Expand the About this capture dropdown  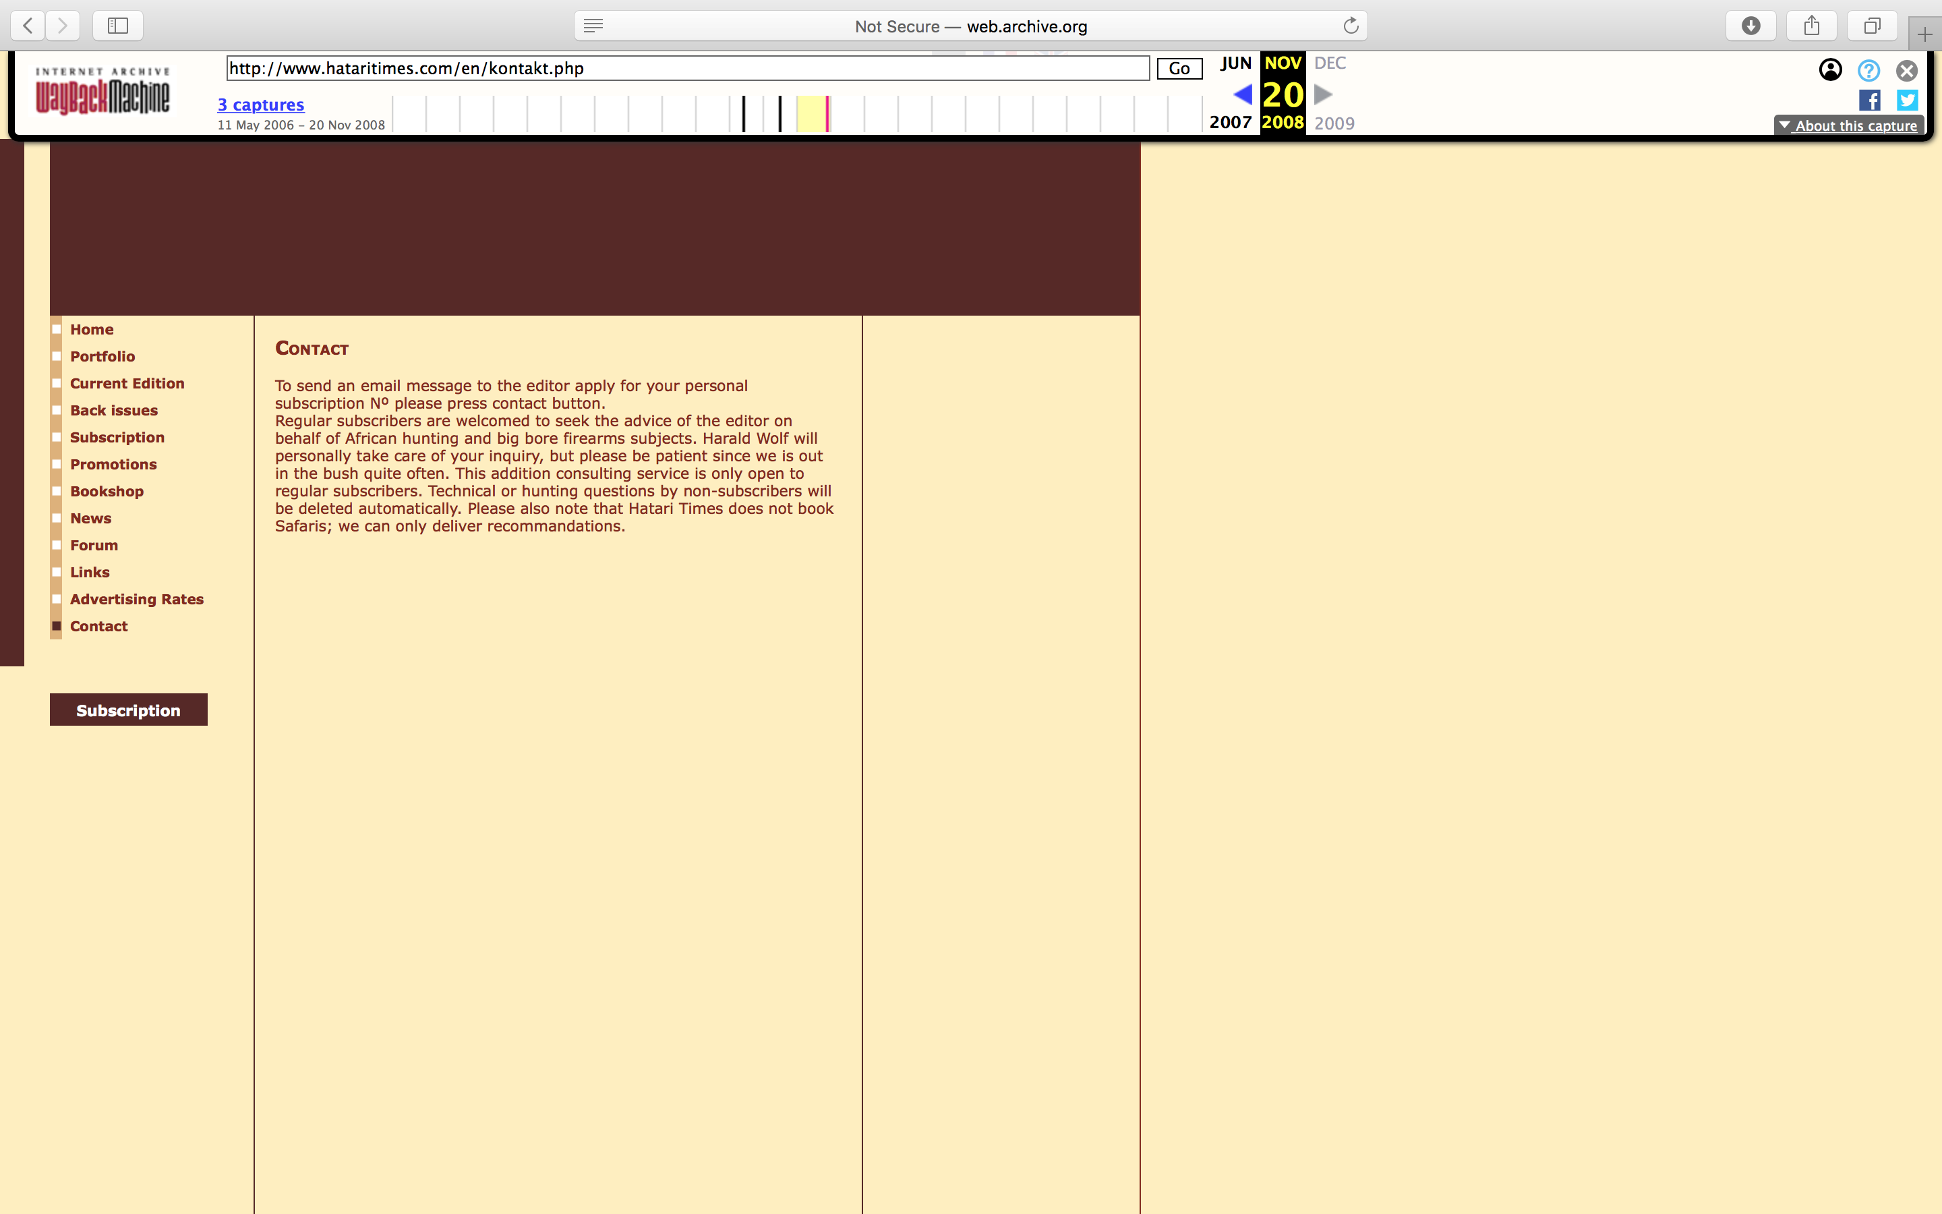coord(1848,125)
